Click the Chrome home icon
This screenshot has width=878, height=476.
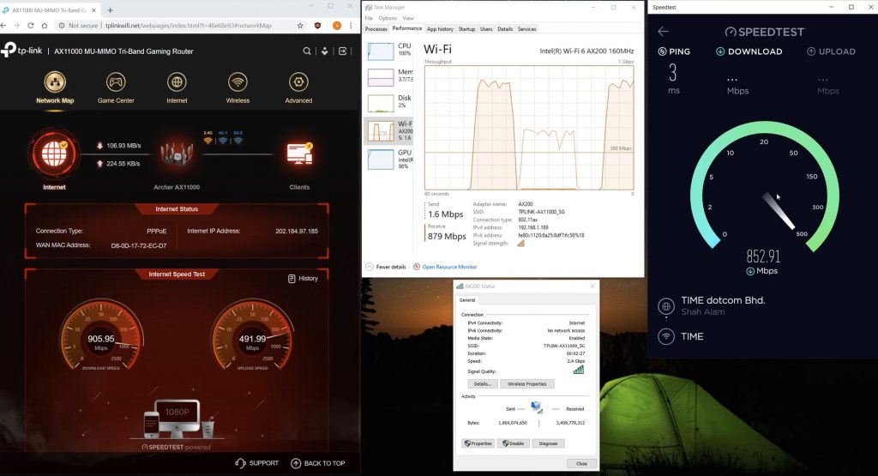45,26
